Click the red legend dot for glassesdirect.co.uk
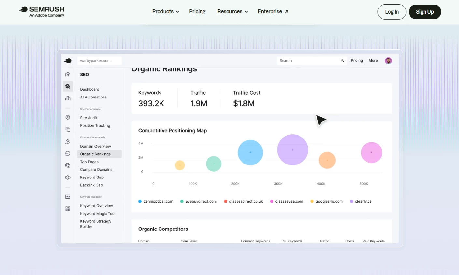This screenshot has height=275, width=459. coord(226,202)
